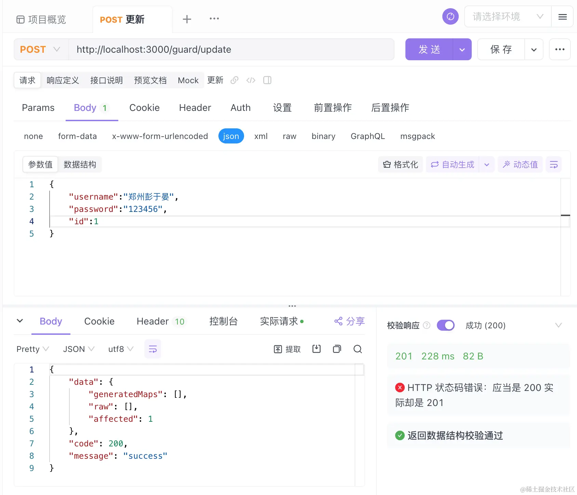Select the msgpack body type
The width and height of the screenshot is (577, 495).
point(417,136)
